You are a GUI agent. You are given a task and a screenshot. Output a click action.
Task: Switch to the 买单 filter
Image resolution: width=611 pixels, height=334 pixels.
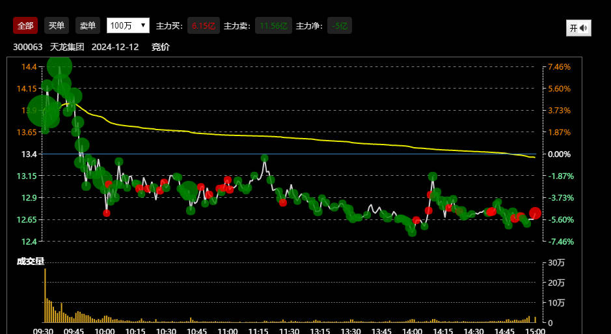pos(57,25)
